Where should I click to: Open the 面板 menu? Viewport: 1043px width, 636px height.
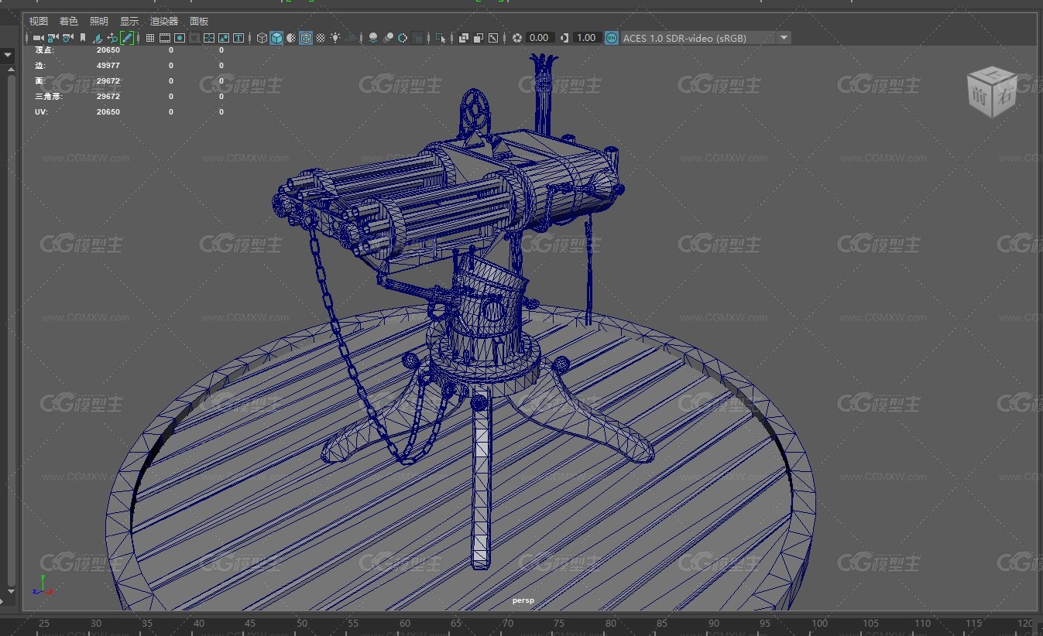[x=199, y=22]
